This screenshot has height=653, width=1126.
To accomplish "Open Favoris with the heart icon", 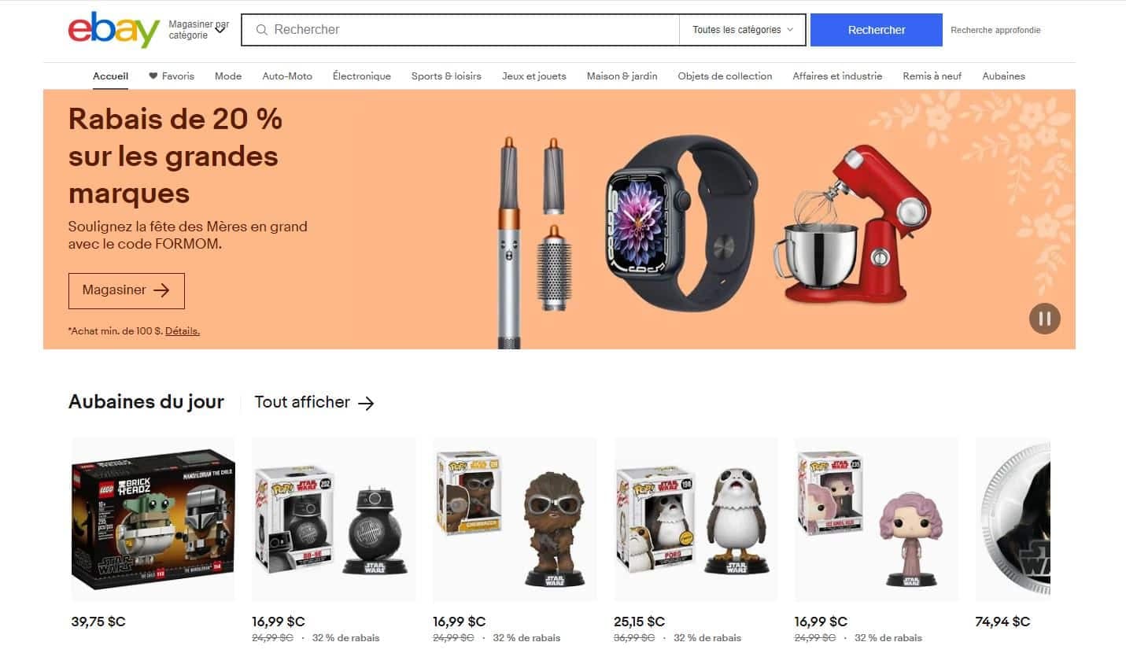I will (x=171, y=76).
